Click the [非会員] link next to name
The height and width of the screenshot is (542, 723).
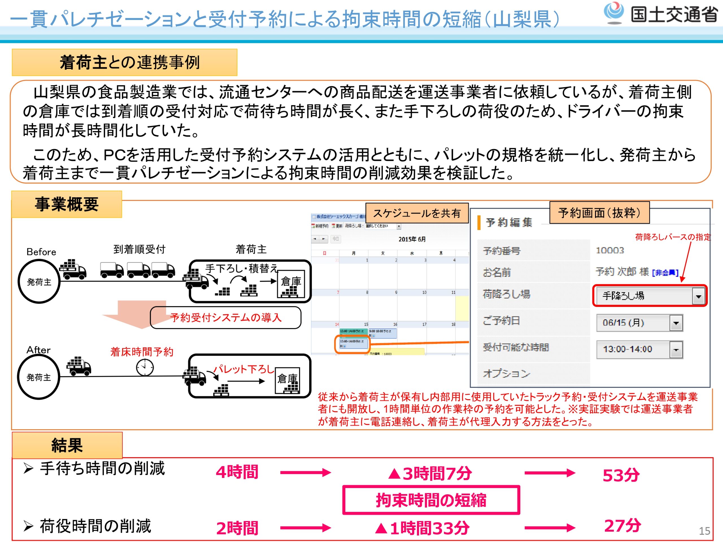click(x=665, y=273)
